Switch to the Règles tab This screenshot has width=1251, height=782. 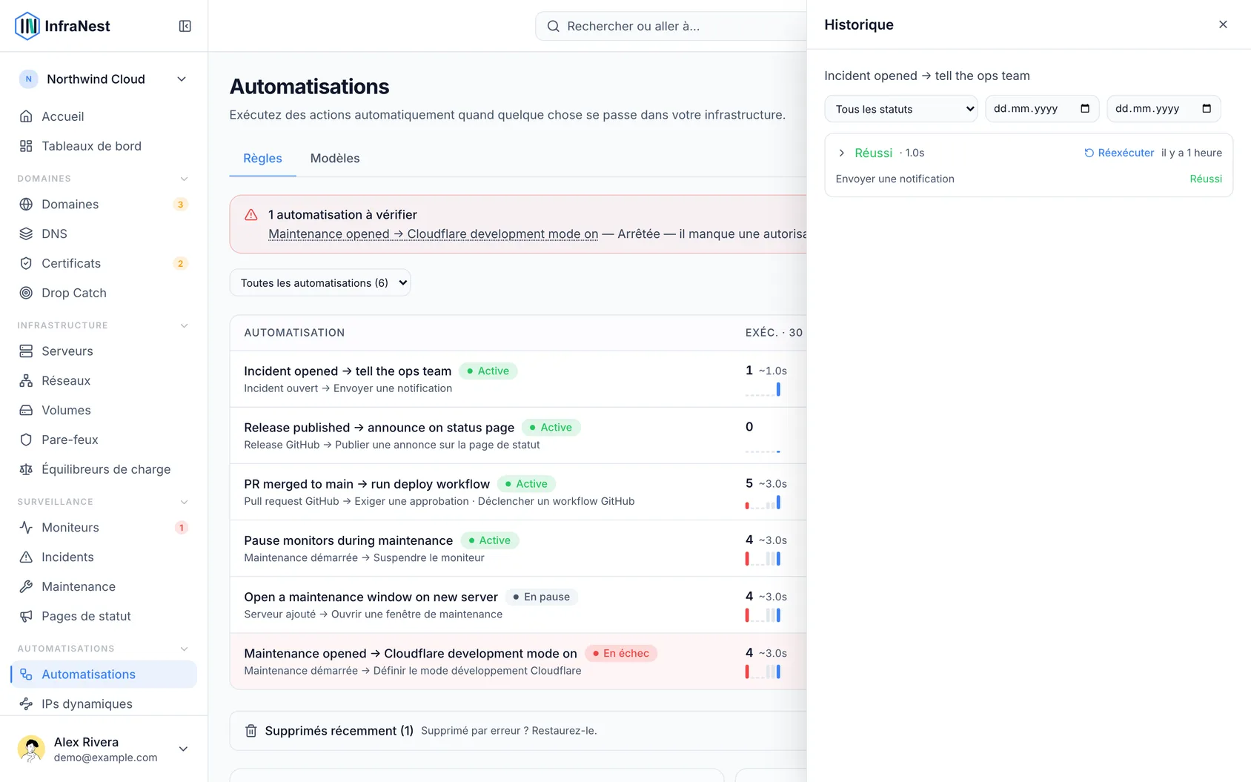262,158
